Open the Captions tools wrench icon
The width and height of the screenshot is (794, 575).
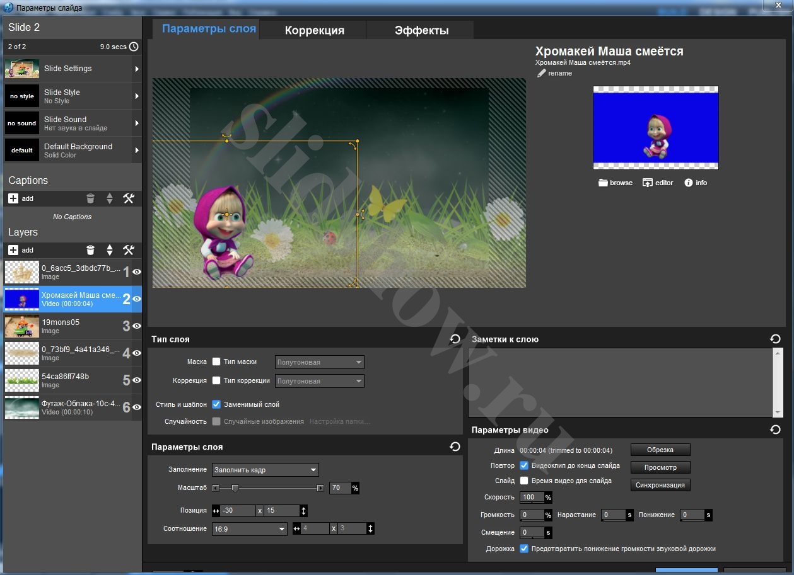click(129, 198)
